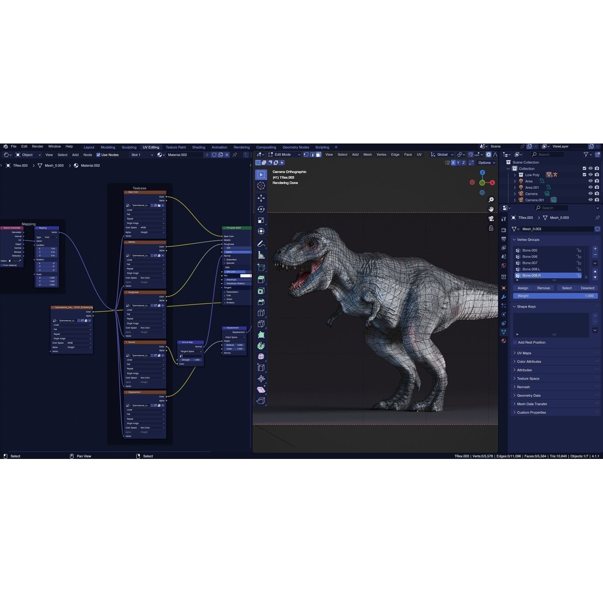Viewport: 603px width, 603px height.
Task: Disable Camera in renders via camera icon
Action: pyautogui.click(x=597, y=194)
